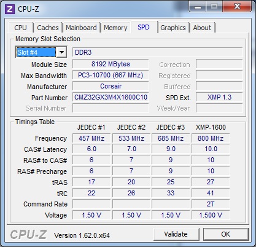Click the DDR3 memory type field
256x247 pixels.
[158, 52]
